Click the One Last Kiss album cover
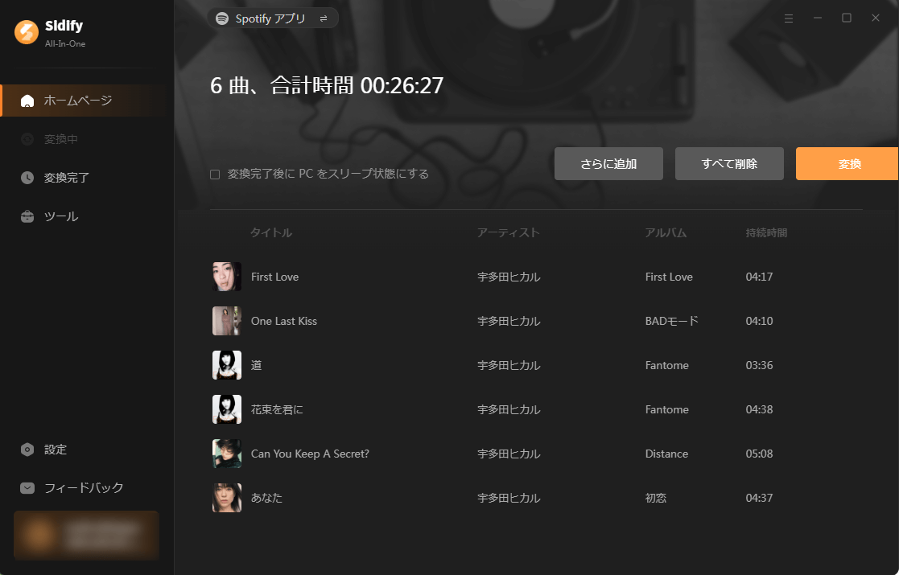 click(227, 321)
